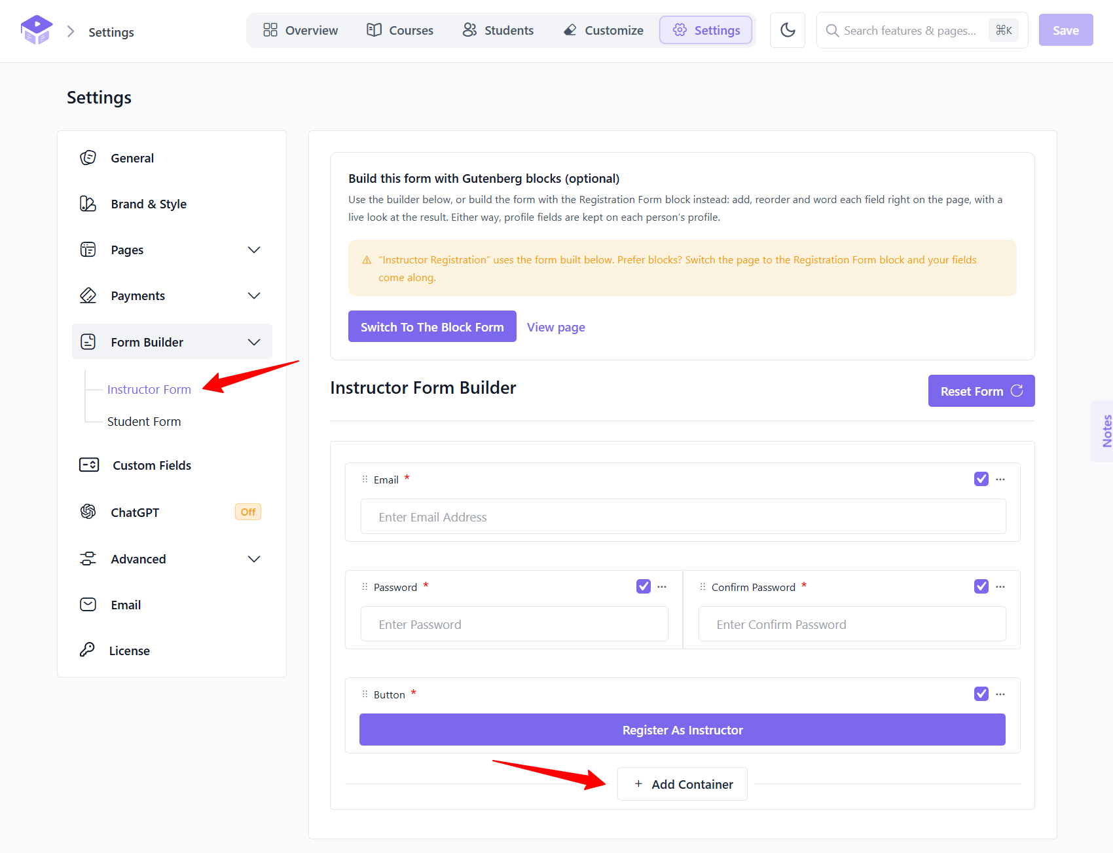Image resolution: width=1113 pixels, height=853 pixels.
Task: Switch to the Courses tab
Action: 400,30
